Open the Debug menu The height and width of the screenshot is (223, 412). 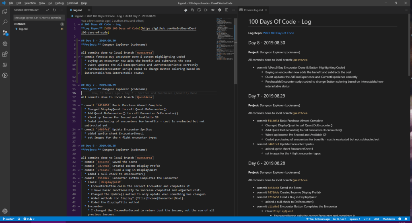60,3
